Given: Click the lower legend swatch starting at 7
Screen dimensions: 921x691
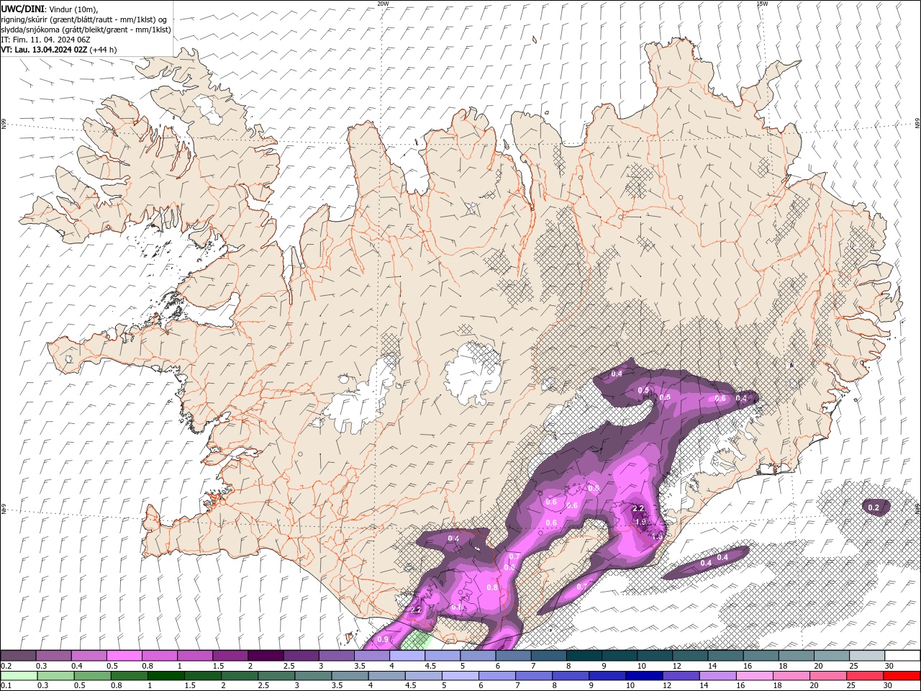Looking at the screenshot, I should [x=534, y=676].
